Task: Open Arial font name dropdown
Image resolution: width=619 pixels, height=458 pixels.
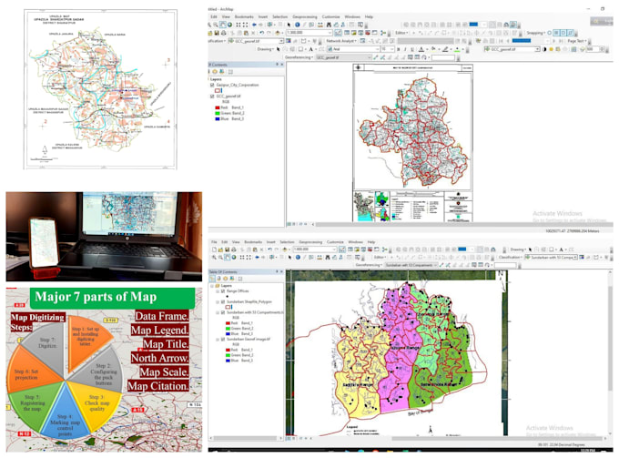Action: pyautogui.click(x=378, y=49)
